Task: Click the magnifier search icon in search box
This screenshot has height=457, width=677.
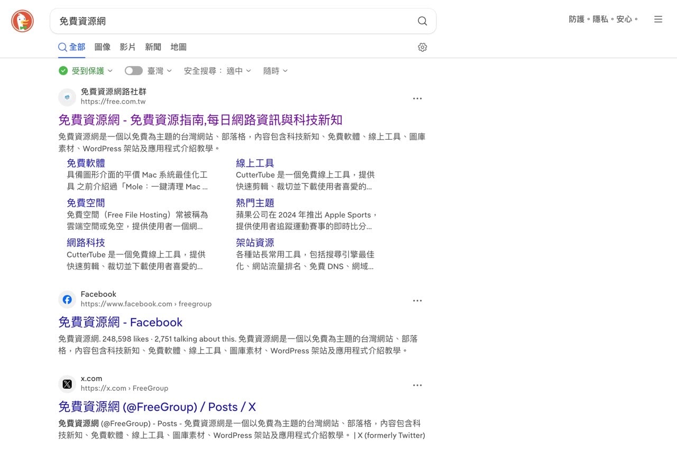Action: [x=422, y=21]
